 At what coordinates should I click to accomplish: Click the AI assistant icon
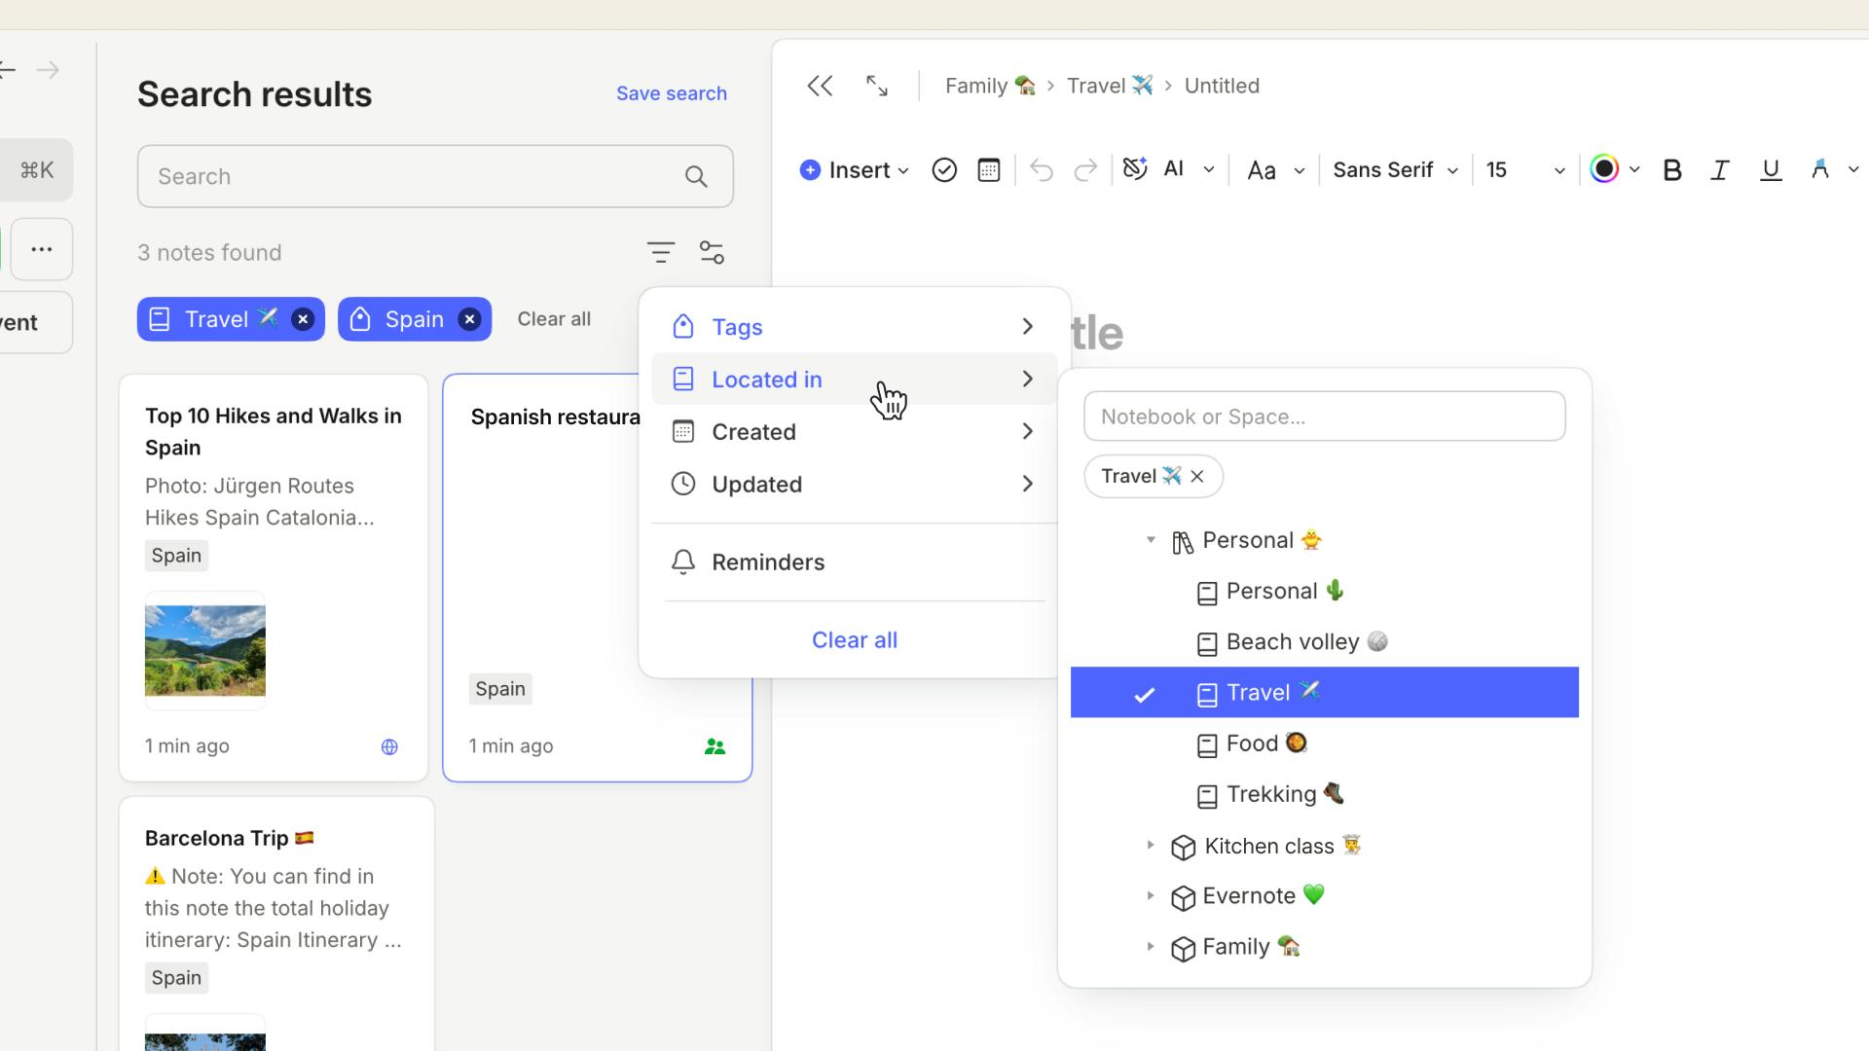[1135, 169]
